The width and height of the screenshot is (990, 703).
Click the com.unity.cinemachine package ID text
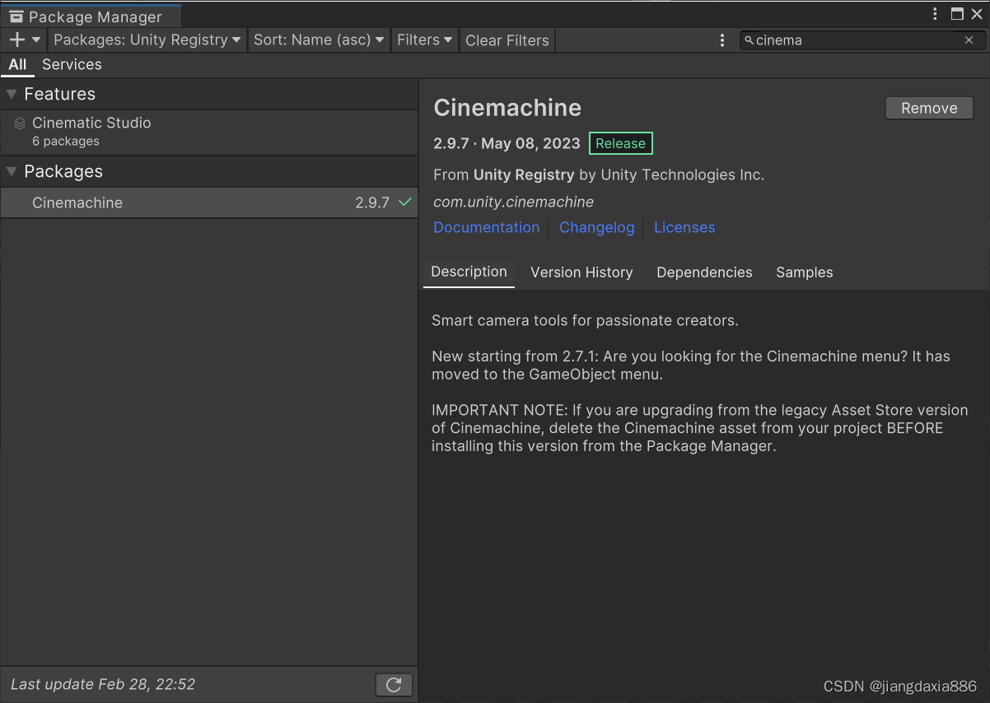[513, 202]
